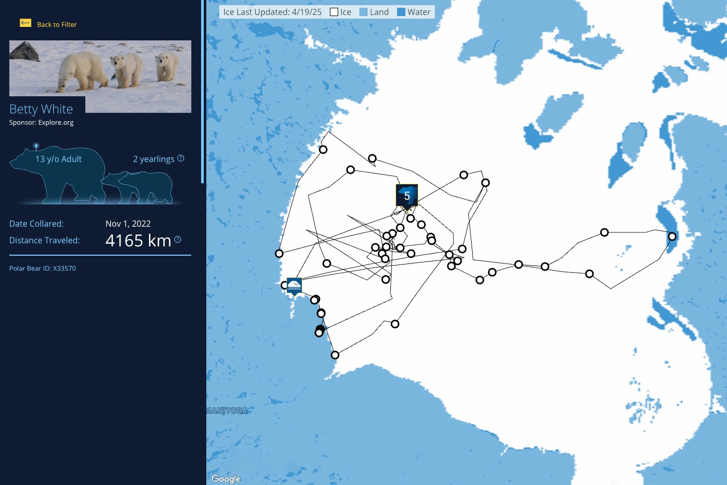Viewport: 727px width, 485px height.
Task: Click the help icon next to 2 yearlings
Action: 180,158
